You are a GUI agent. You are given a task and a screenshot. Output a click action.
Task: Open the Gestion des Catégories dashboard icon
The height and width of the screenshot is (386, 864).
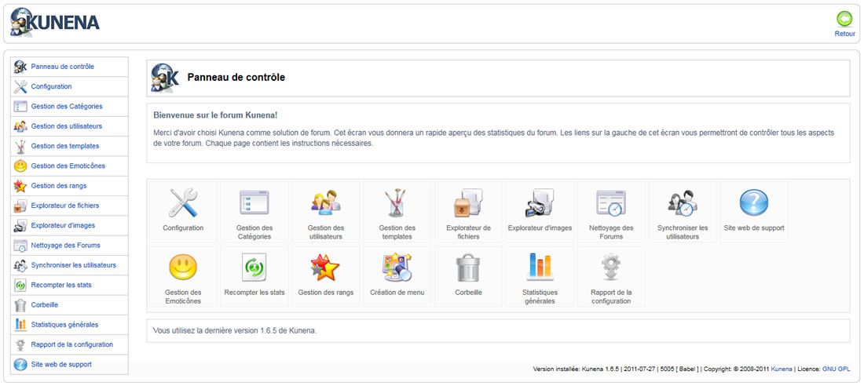click(254, 202)
